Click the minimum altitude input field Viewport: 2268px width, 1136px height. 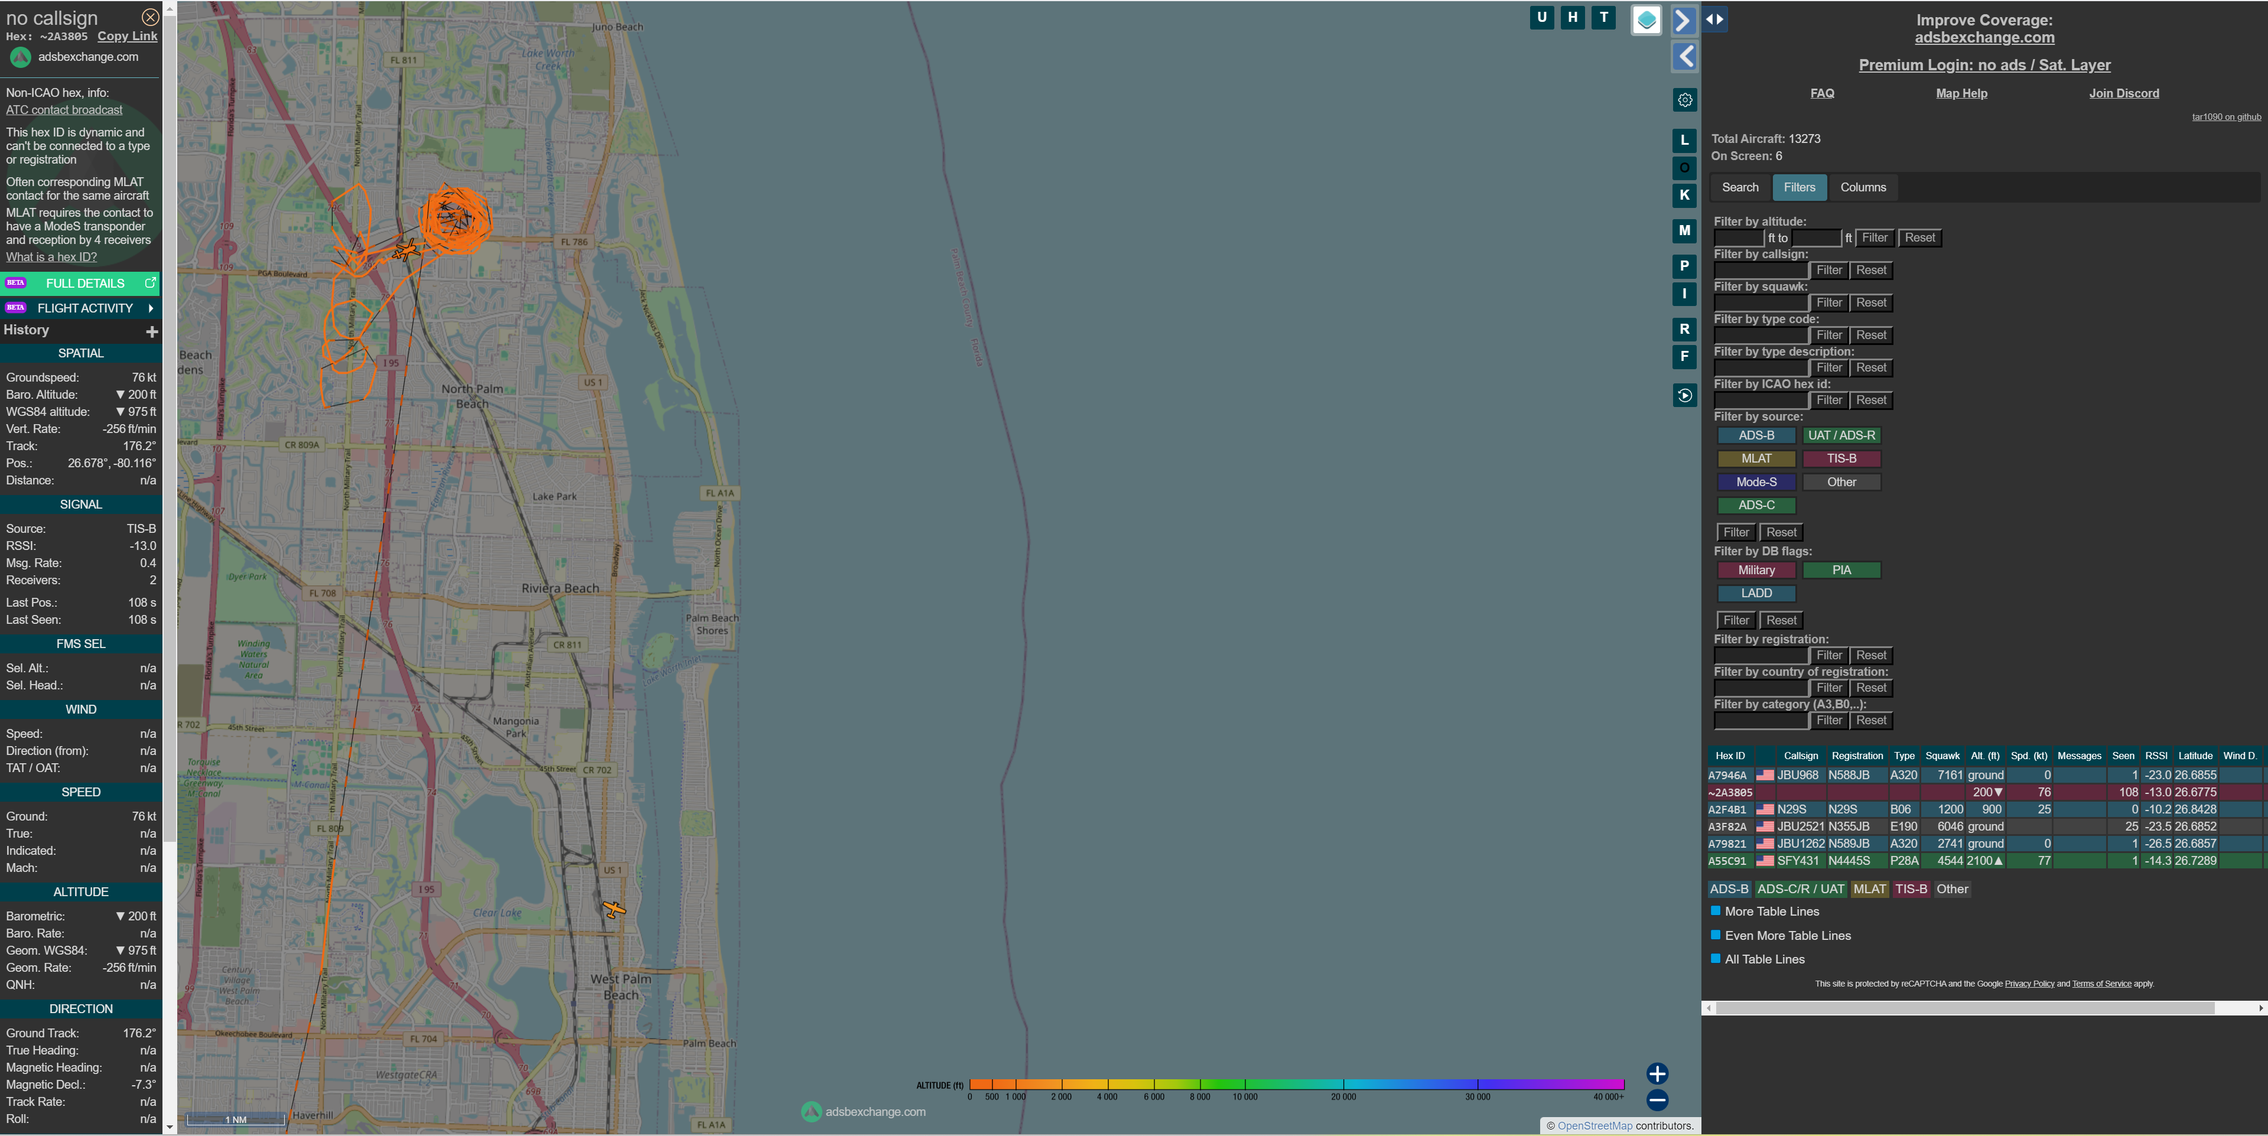(x=1739, y=237)
